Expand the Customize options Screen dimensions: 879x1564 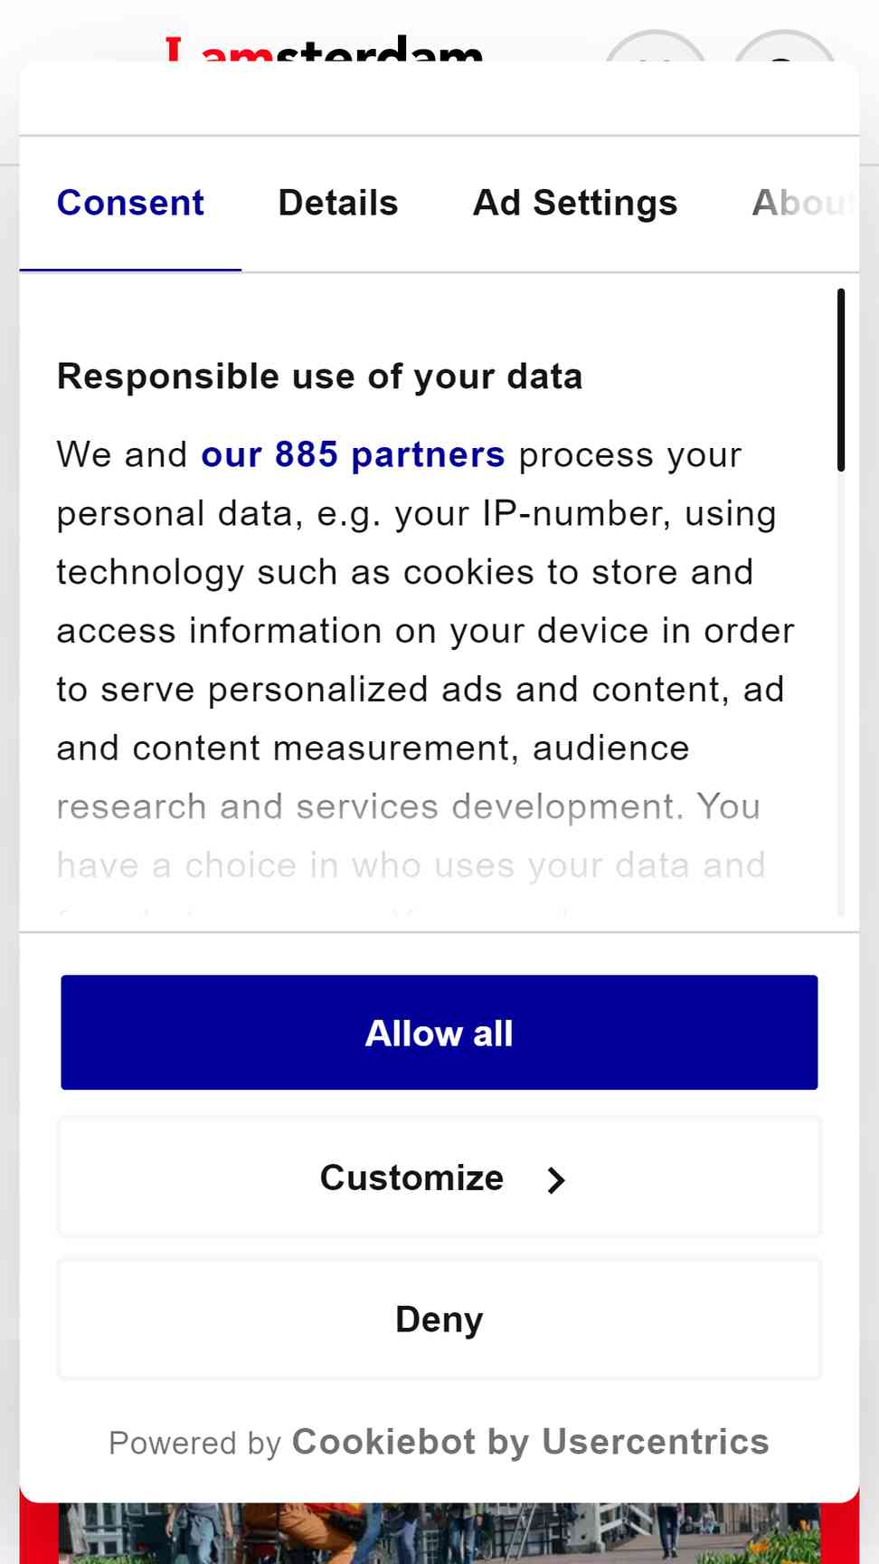pyautogui.click(x=439, y=1178)
